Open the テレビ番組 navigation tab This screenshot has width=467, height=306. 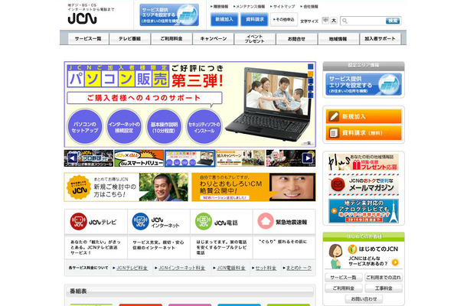(x=130, y=39)
